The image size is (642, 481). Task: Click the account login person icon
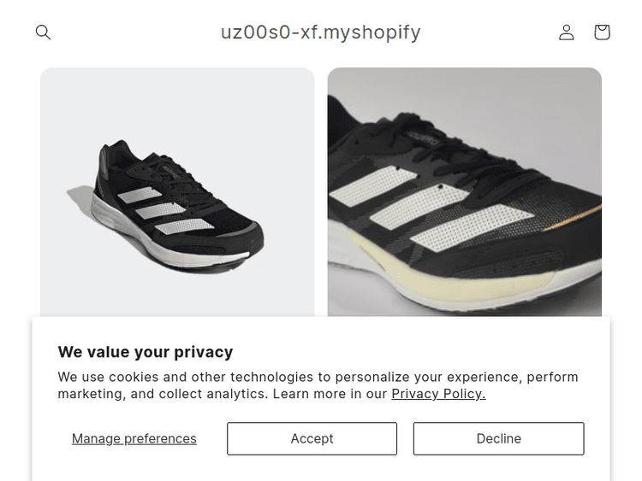tap(567, 32)
